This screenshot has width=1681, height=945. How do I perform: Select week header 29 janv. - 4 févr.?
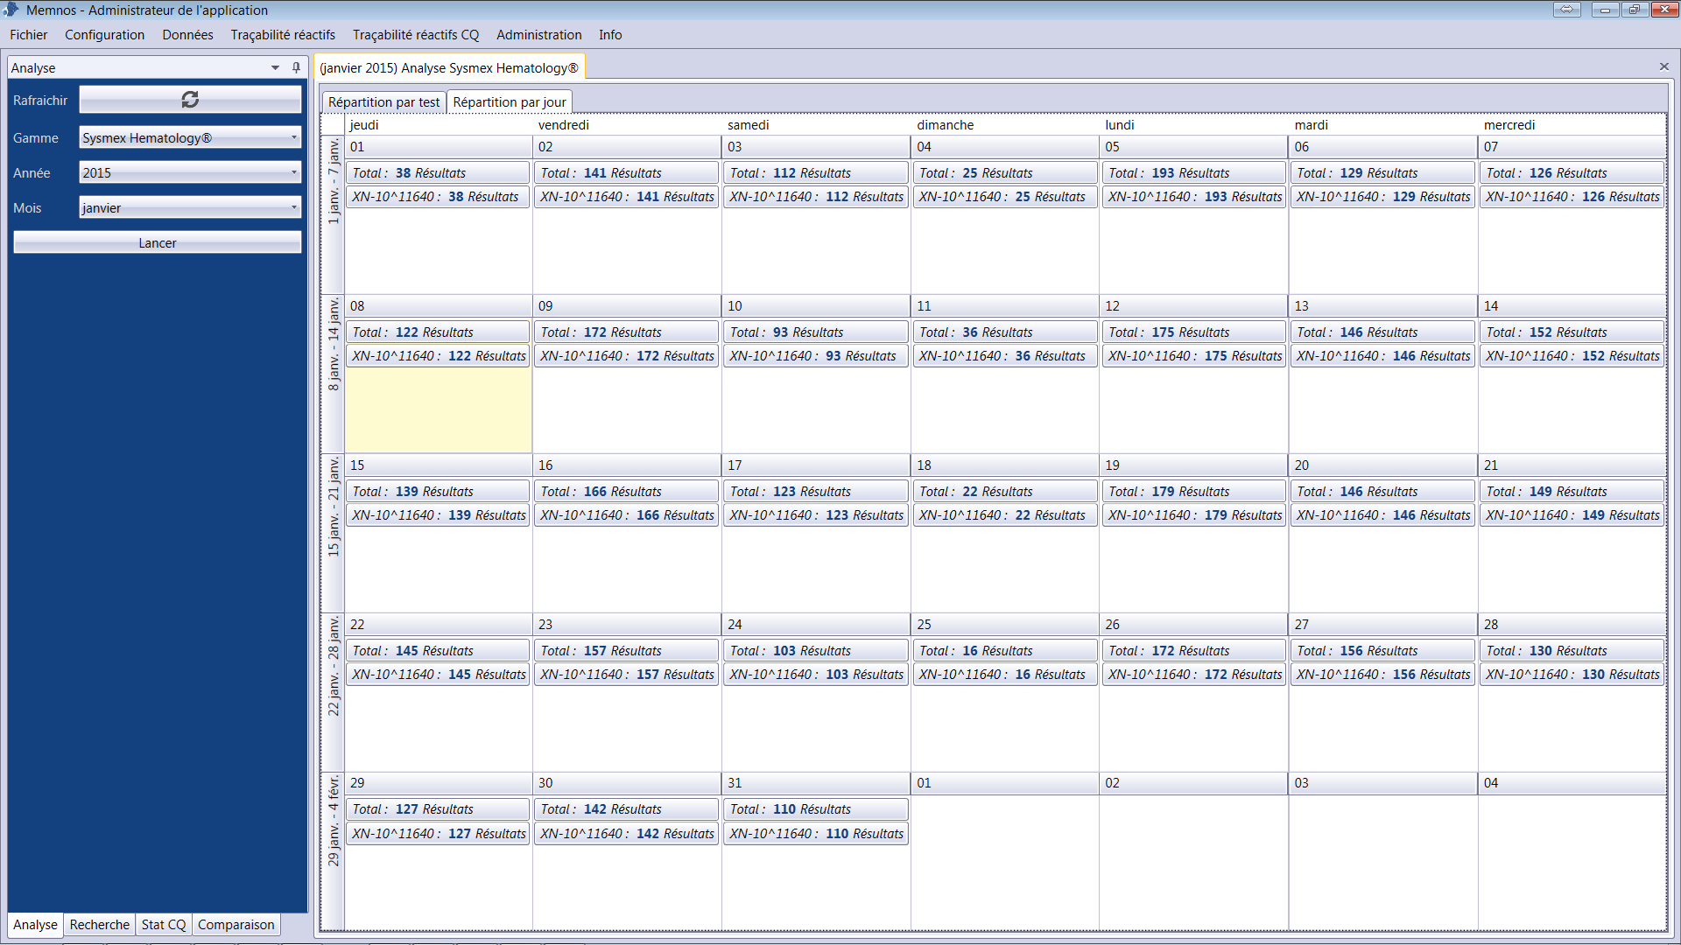pos(333,850)
